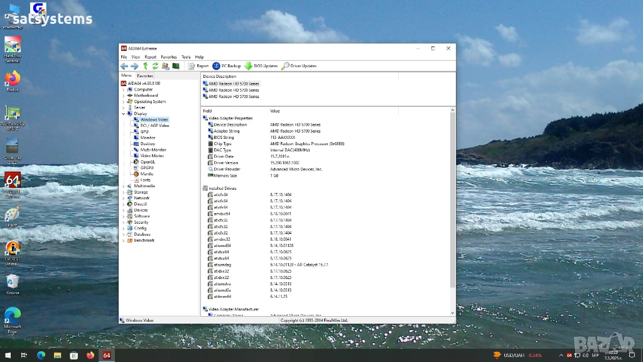Click the green Refresh toolbar icon

point(155,66)
